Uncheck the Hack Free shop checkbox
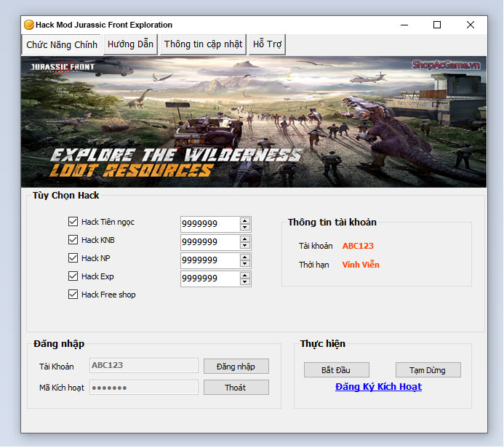The height and width of the screenshot is (448, 504). [73, 295]
